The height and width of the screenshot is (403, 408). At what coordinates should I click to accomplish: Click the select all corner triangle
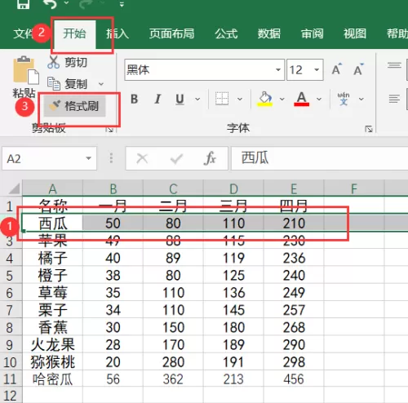pos(13,188)
